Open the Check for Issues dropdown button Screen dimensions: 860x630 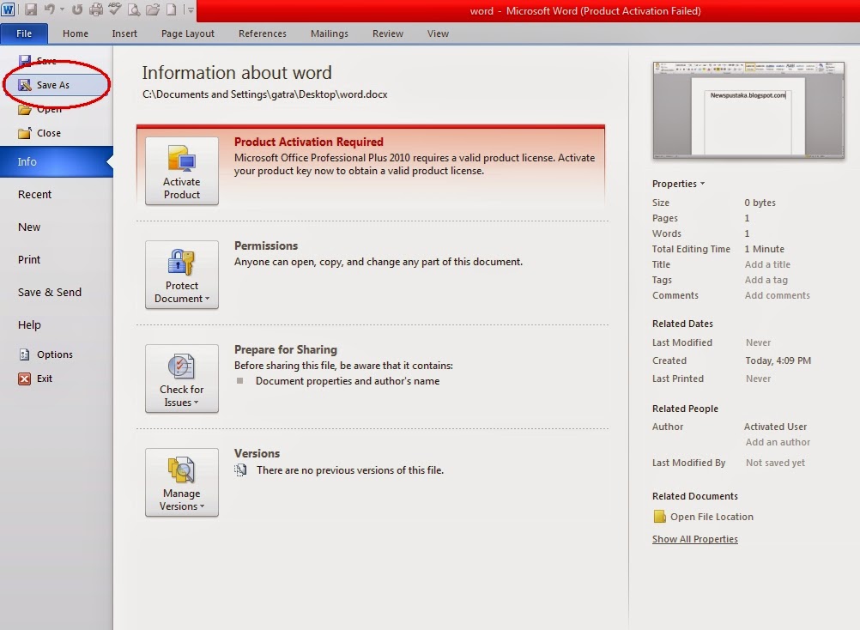point(182,379)
